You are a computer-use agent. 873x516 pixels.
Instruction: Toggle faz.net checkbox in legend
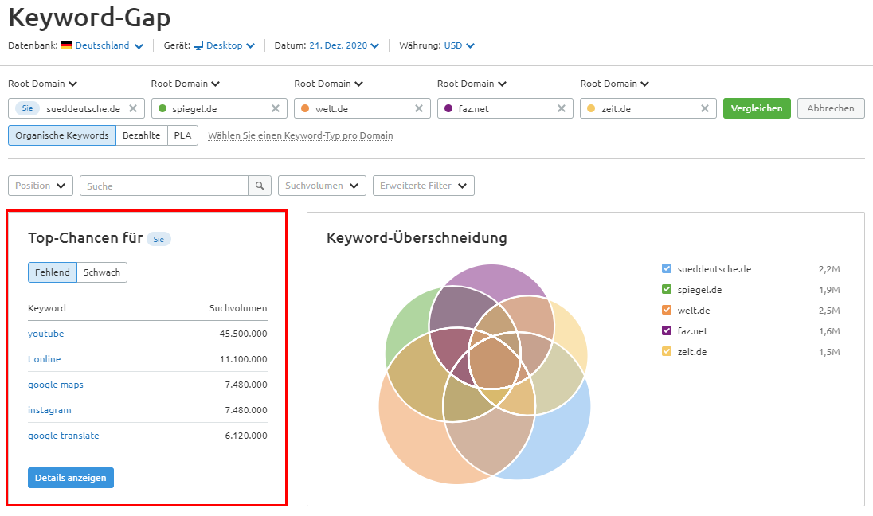click(x=667, y=330)
